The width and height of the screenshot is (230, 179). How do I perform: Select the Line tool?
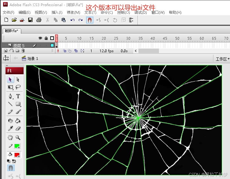click(10, 104)
